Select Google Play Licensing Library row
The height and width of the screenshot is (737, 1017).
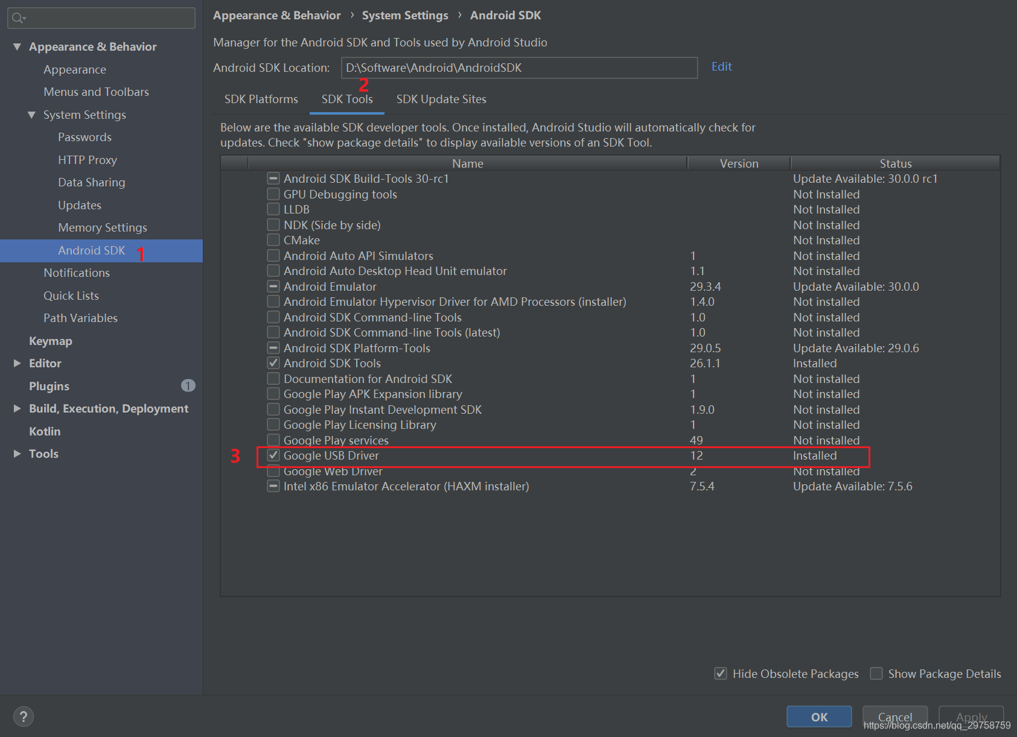(610, 425)
